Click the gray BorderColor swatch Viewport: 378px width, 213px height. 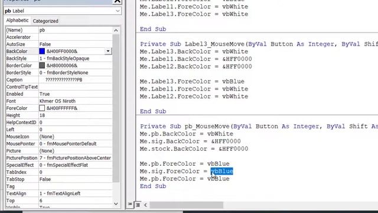[x=42, y=66]
